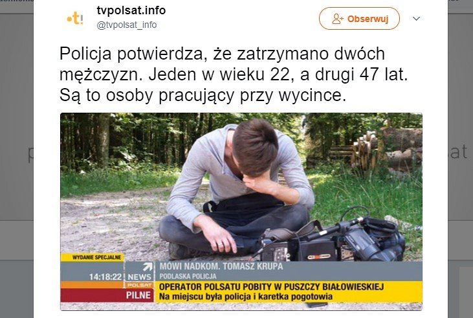473x318 pixels.
Task: Click the subtitle about policja i karetka pogotowia
Action: click(246, 297)
